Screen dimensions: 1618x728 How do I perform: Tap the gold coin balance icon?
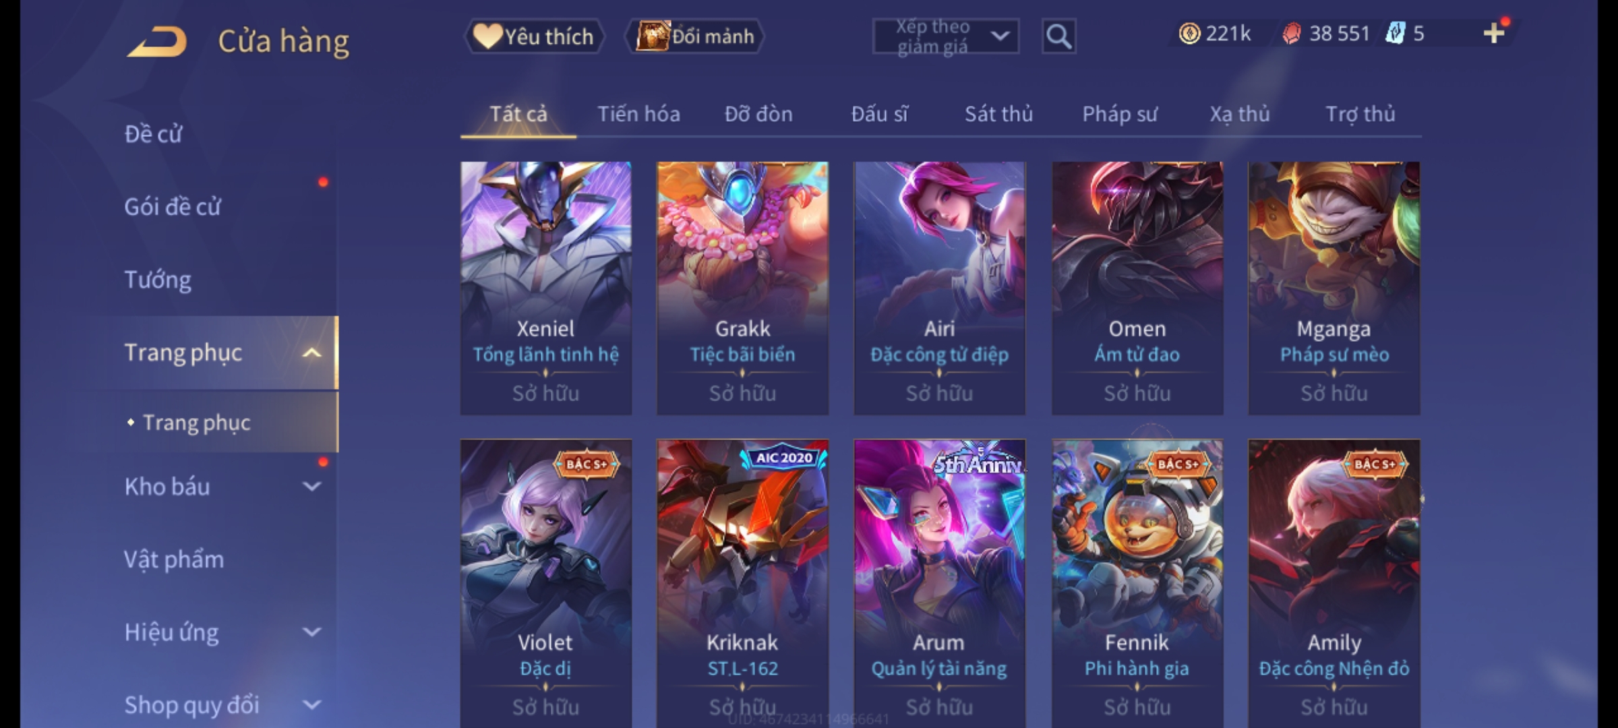(x=1189, y=34)
